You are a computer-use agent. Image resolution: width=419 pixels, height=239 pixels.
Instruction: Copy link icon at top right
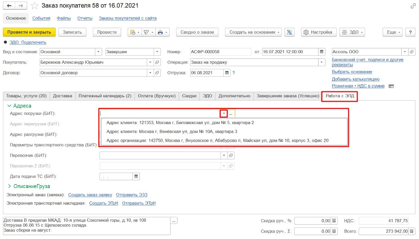pos(413,6)
